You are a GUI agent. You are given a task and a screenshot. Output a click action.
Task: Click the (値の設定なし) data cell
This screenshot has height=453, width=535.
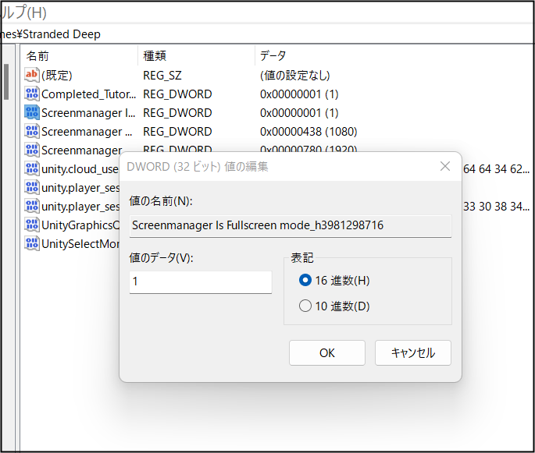point(294,76)
